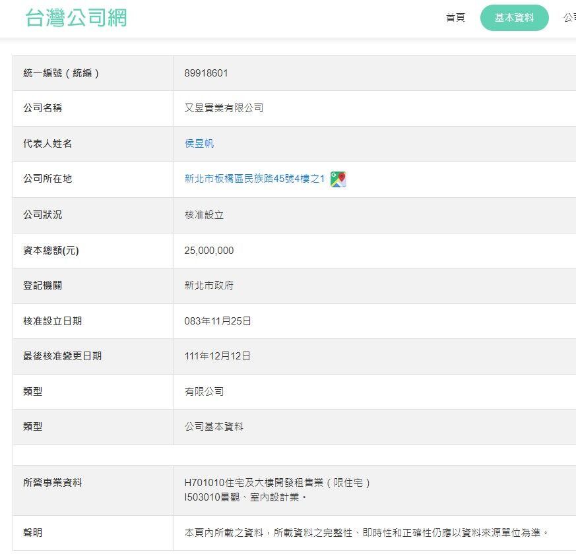Image resolution: width=576 pixels, height=556 pixels.
Task: Select company name 又昱實業有限公司
Action: [x=224, y=108]
